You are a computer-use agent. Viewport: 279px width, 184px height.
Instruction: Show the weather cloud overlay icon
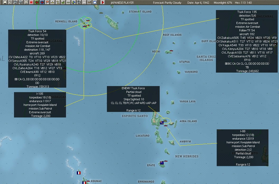point(95,2)
